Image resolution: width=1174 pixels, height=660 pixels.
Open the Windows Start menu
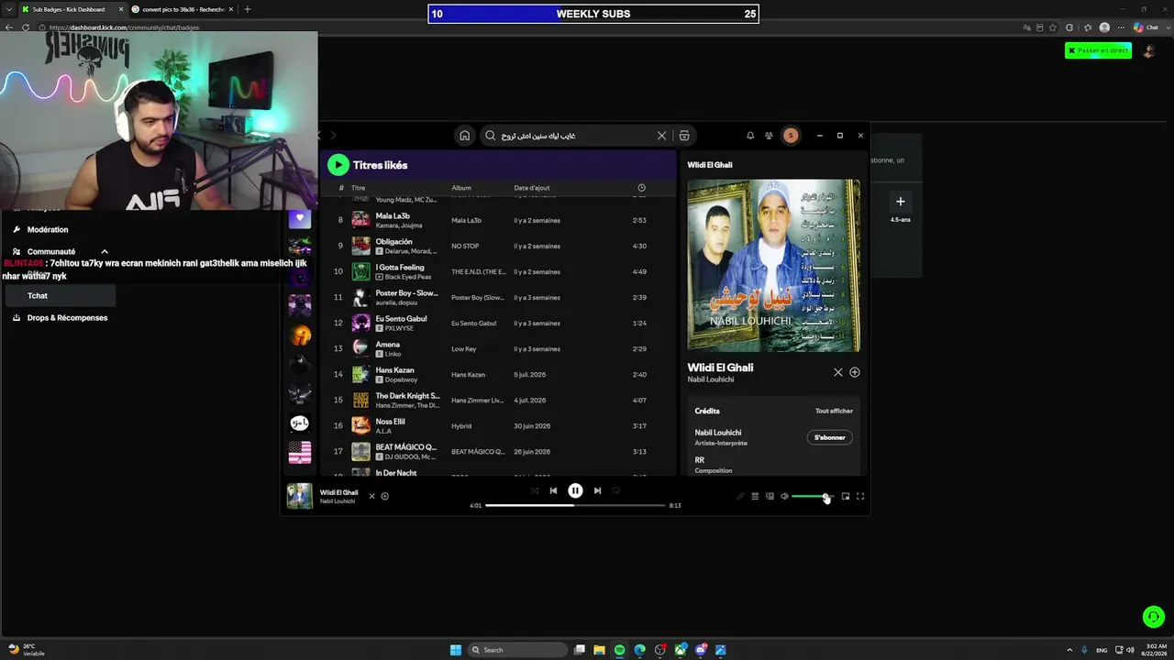click(456, 650)
